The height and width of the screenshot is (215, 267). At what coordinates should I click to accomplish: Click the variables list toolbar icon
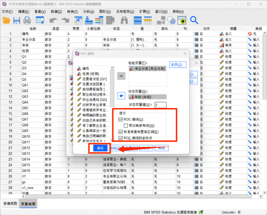(99, 20)
